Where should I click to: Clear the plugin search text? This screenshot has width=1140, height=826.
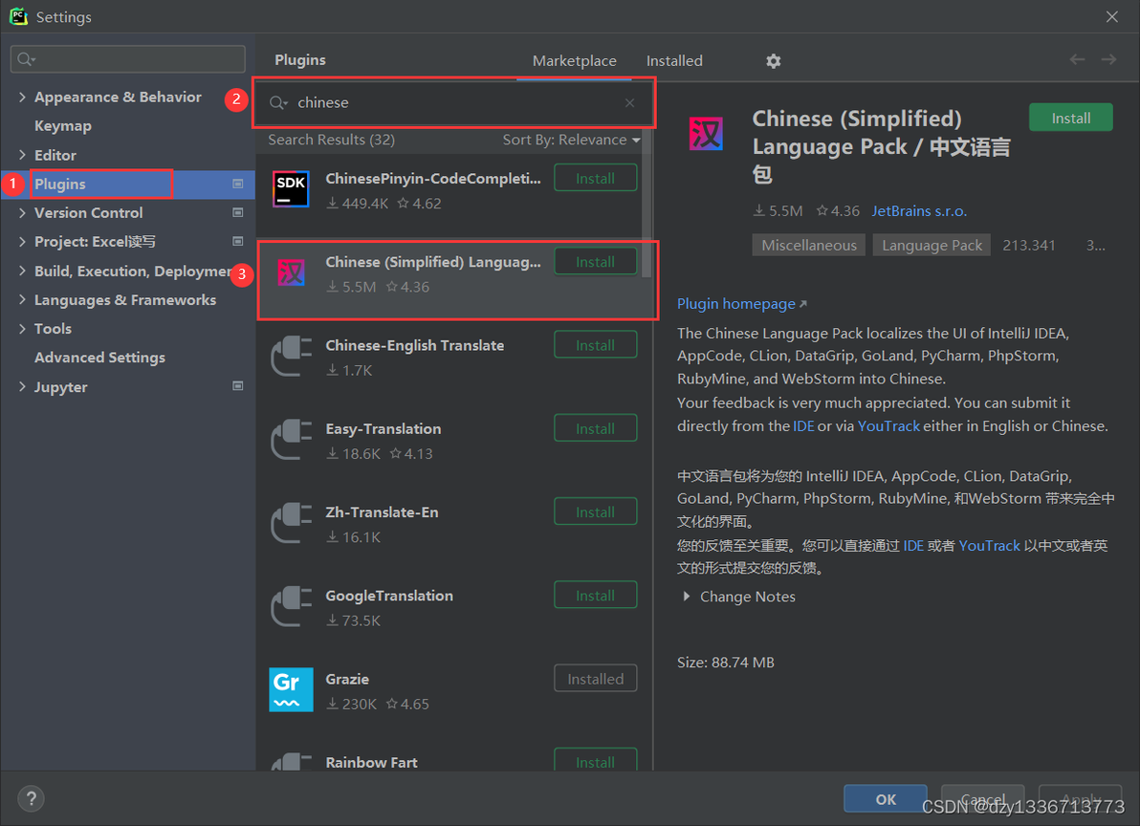629,103
